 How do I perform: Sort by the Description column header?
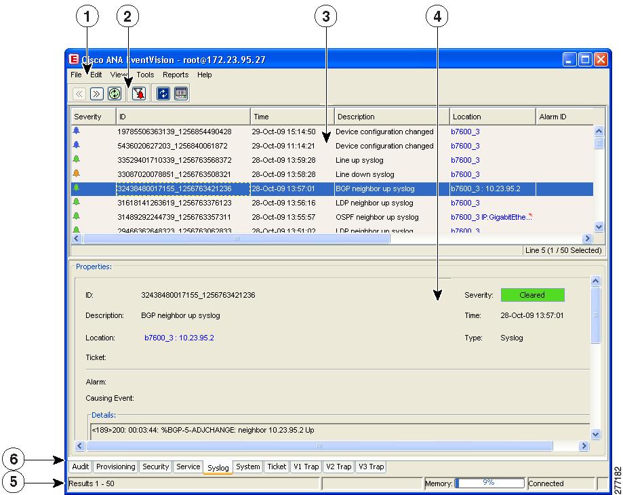point(392,117)
